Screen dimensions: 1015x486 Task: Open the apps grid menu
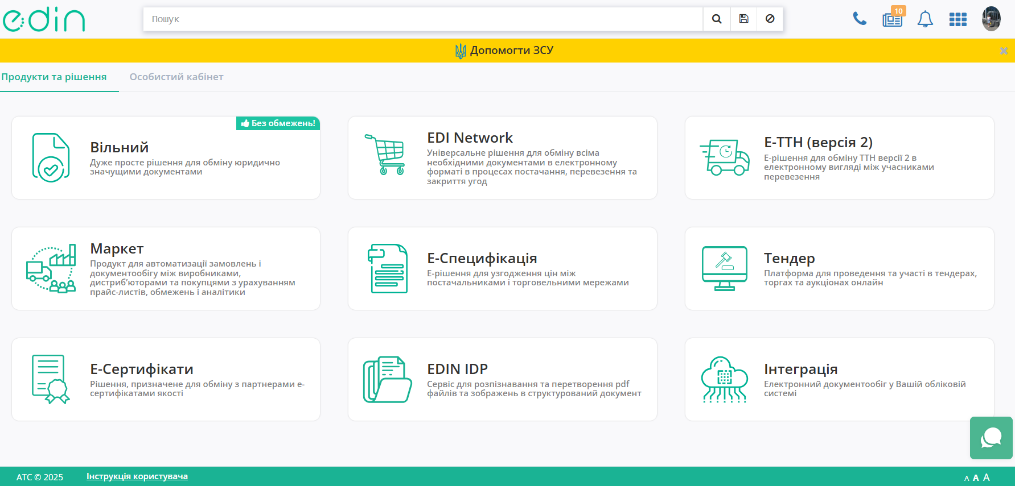[x=958, y=19]
